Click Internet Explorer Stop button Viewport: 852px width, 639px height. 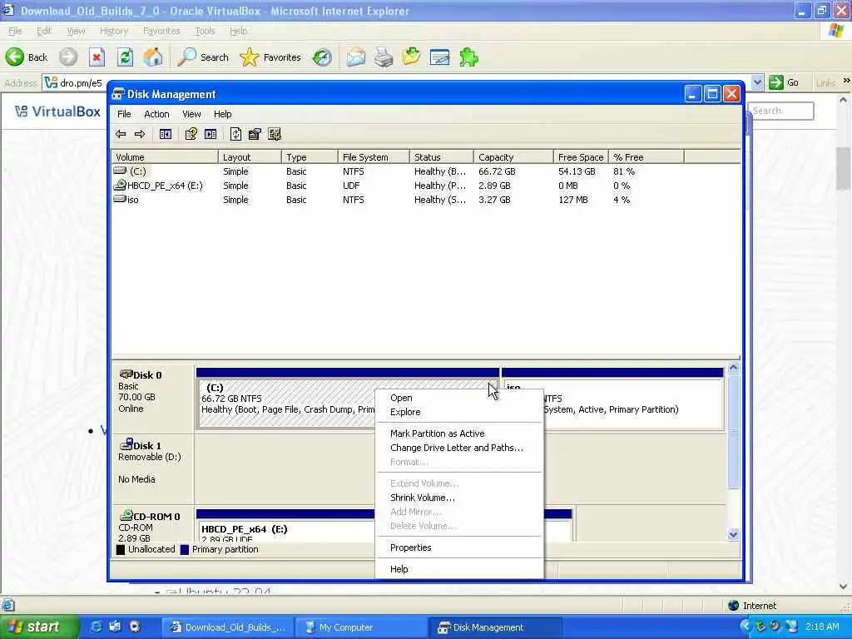[x=97, y=57]
